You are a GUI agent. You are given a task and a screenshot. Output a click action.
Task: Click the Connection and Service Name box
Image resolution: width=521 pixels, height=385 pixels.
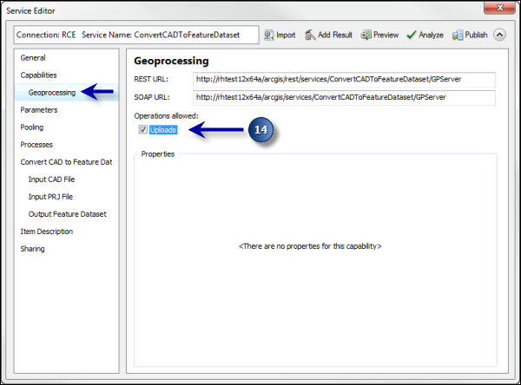(x=136, y=35)
